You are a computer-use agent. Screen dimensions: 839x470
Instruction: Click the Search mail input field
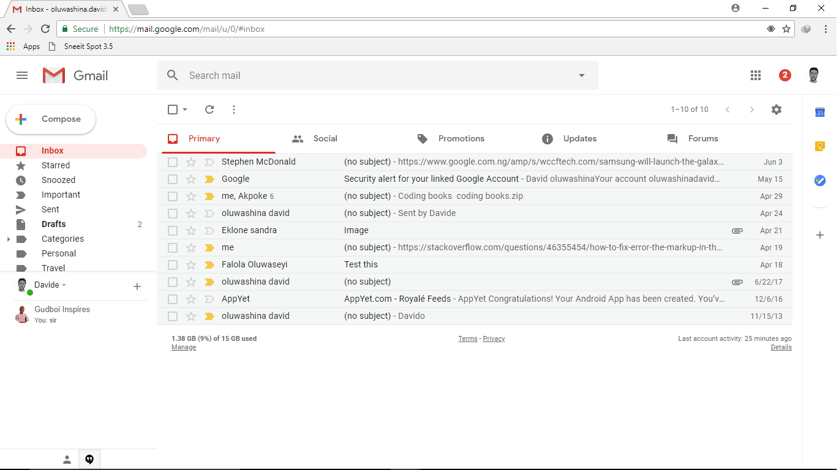tap(378, 75)
